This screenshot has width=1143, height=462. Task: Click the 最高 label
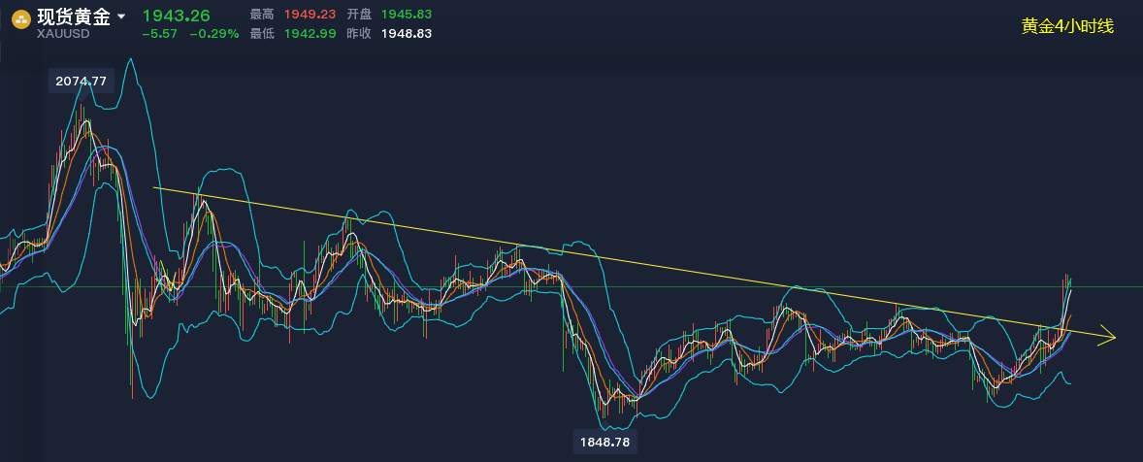262,15
